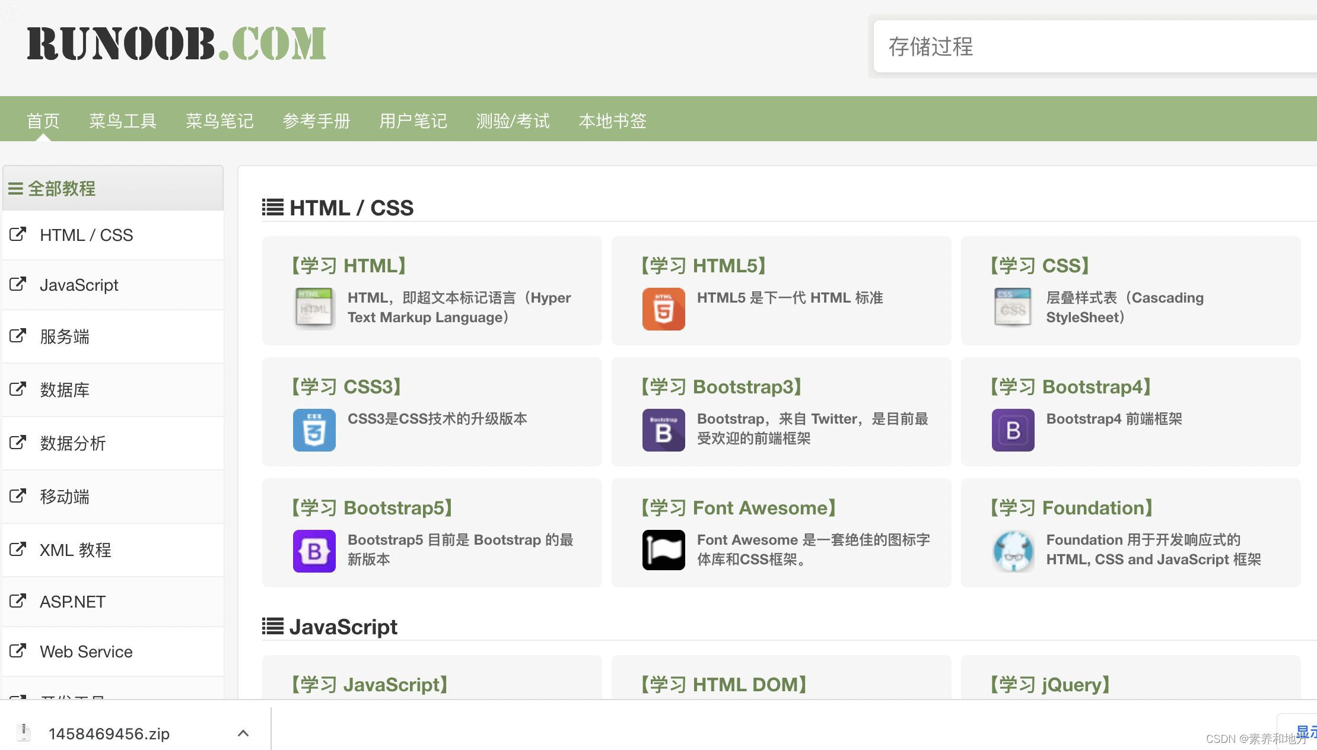
Task: Expand the 1458469456.zip download options chevron
Action: [243, 733]
